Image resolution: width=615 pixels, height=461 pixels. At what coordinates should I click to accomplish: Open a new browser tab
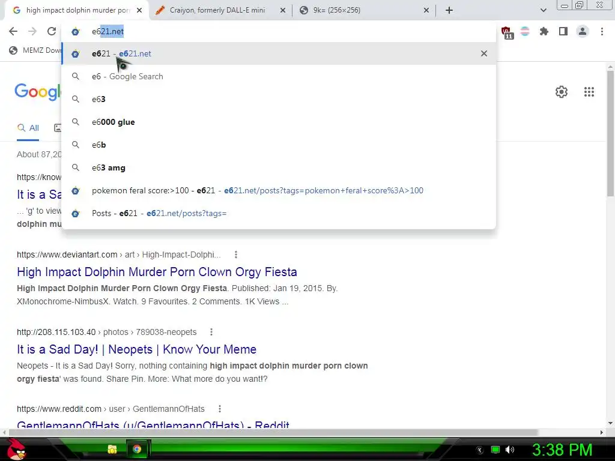click(x=449, y=10)
